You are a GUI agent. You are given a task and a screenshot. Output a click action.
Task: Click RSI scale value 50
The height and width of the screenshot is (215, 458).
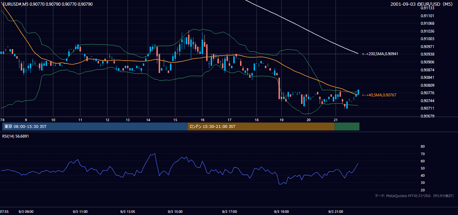click(423, 168)
